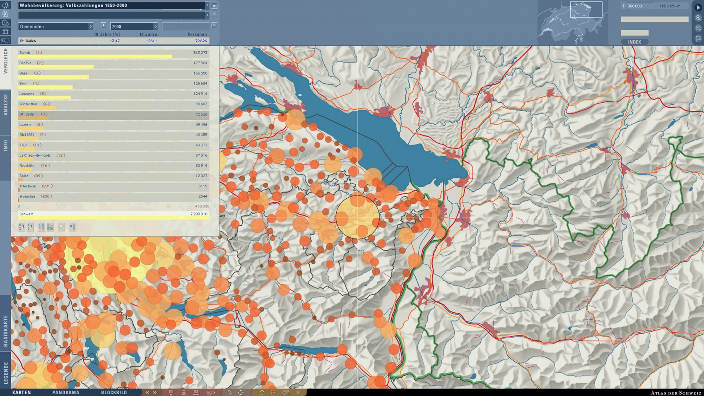Select the Bern (4.) row
This screenshot has height=396, width=704.
[113, 85]
